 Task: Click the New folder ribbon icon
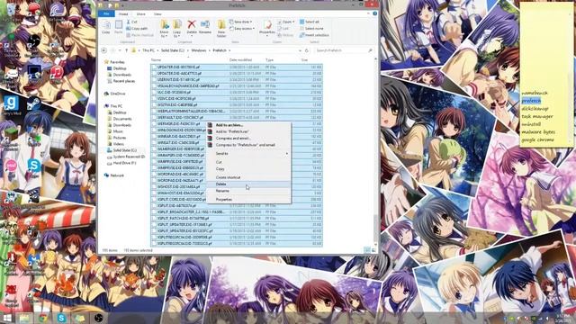[x=221, y=28]
